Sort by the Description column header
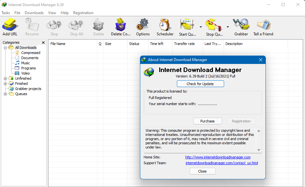Screen dimensions: 305x187 (x=256, y=44)
